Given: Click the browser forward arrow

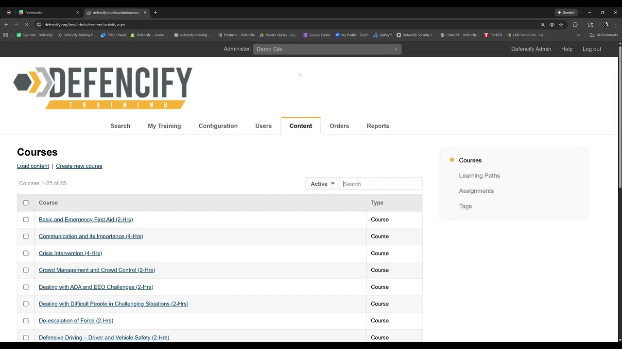Looking at the screenshot, I should (x=16, y=25).
